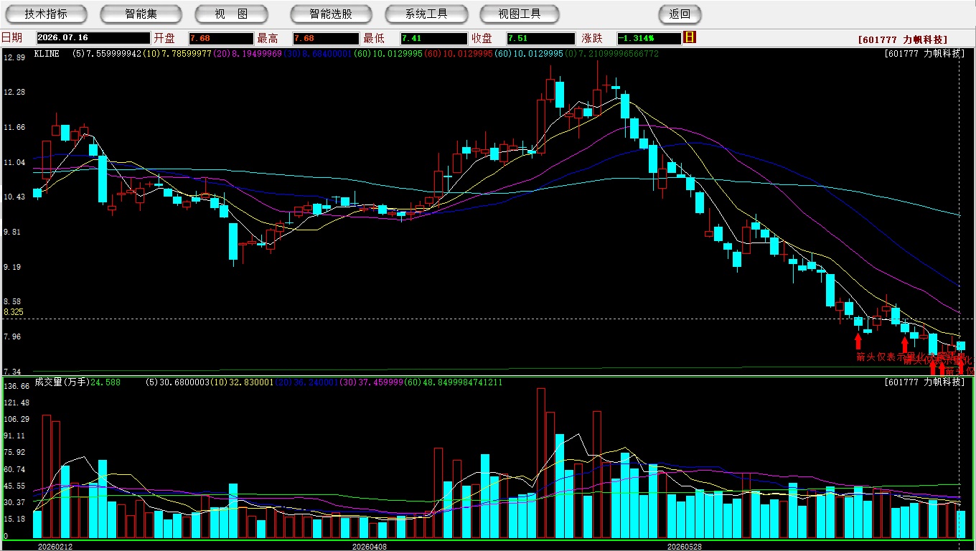Click the (10)7.78599977 MA10 value
This screenshot has height=551, width=976.
177,54
